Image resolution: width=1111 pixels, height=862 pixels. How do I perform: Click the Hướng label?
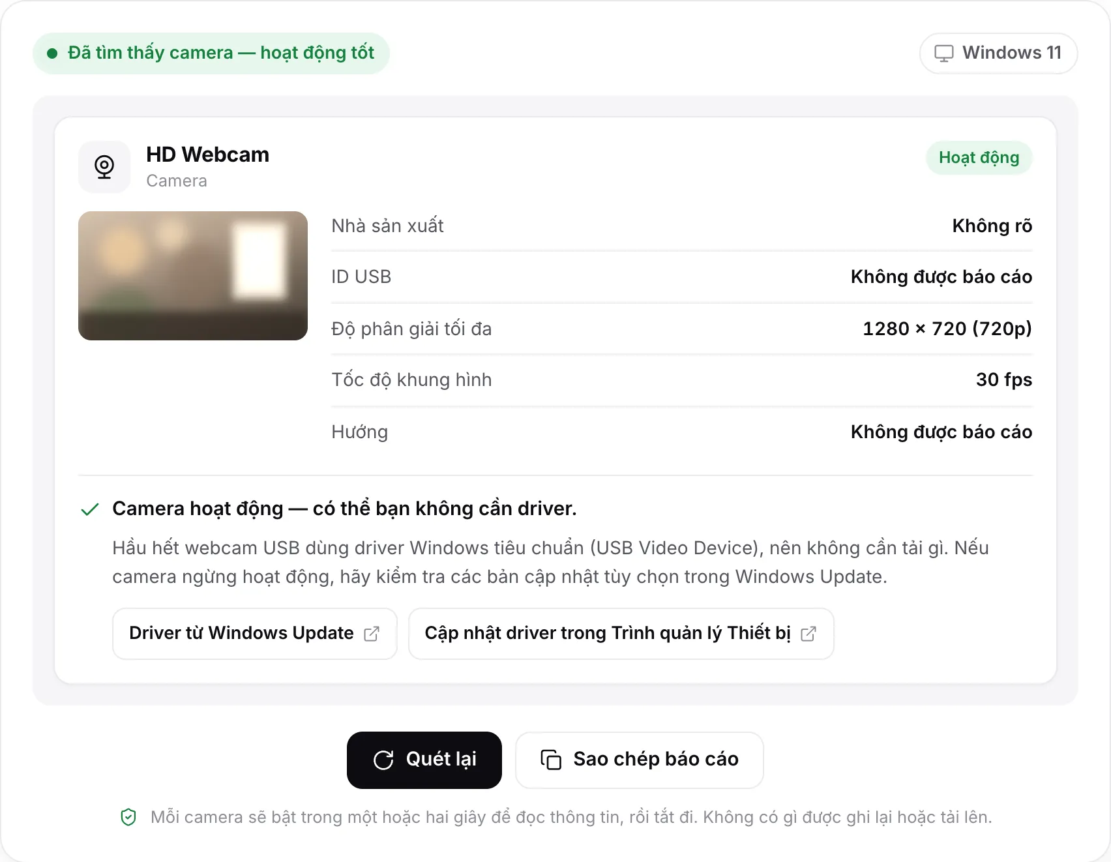tap(359, 432)
